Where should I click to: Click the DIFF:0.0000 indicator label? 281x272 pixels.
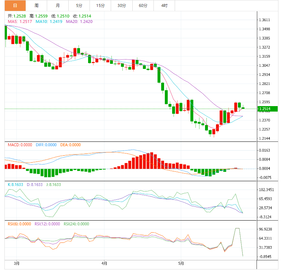click(x=46, y=145)
